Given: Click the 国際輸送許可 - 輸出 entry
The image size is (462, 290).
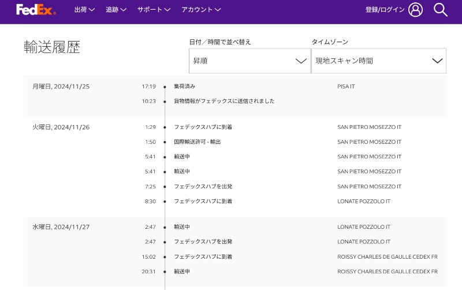Looking at the screenshot, I should [197, 142].
